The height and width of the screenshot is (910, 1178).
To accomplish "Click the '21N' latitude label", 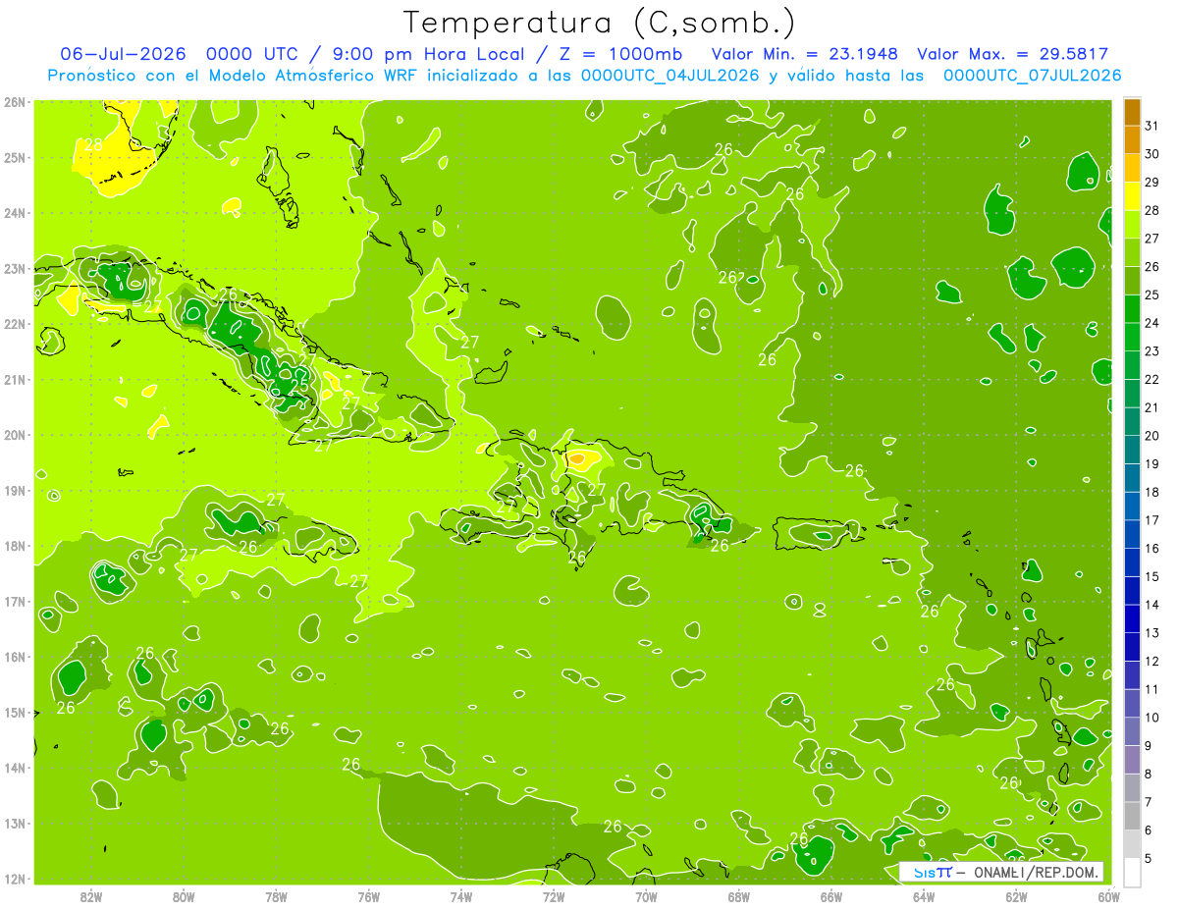I will 15,379.
